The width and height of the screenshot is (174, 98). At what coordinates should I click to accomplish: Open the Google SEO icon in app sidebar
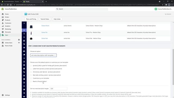pyautogui.click(x=24, y=30)
